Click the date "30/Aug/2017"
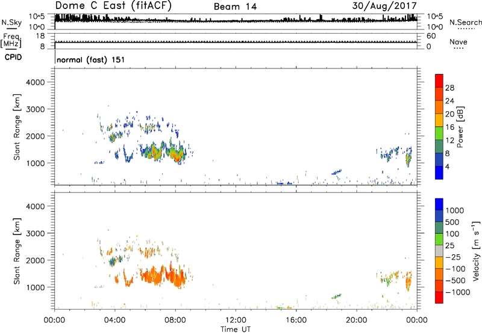Image resolution: width=482 pixels, height=333 pixels. coord(384,6)
